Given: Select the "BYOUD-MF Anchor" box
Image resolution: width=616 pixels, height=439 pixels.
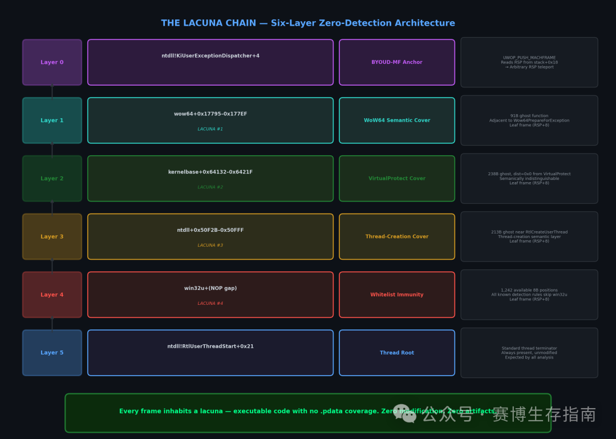Looking at the screenshot, I should (x=397, y=62).
